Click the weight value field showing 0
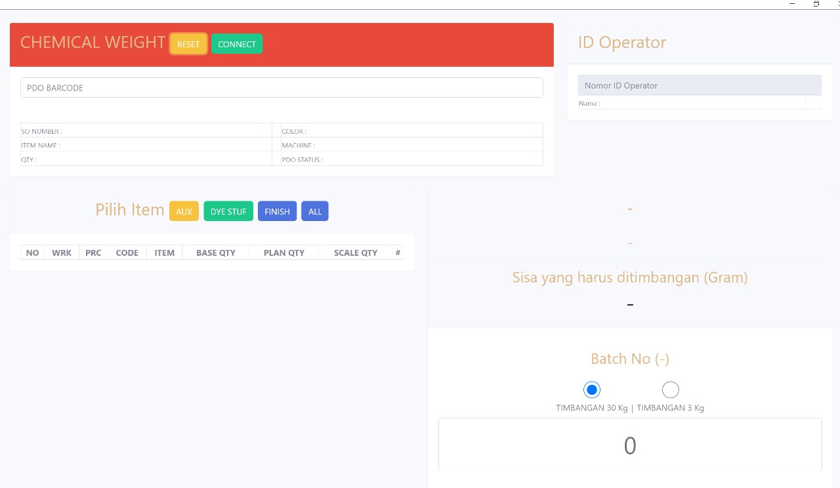Image resolution: width=840 pixels, height=488 pixels. coord(630,445)
